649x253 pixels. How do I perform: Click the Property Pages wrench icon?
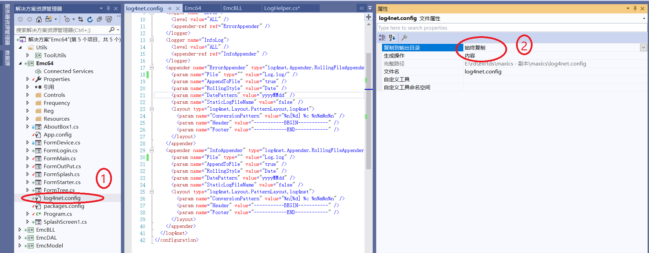[404, 38]
